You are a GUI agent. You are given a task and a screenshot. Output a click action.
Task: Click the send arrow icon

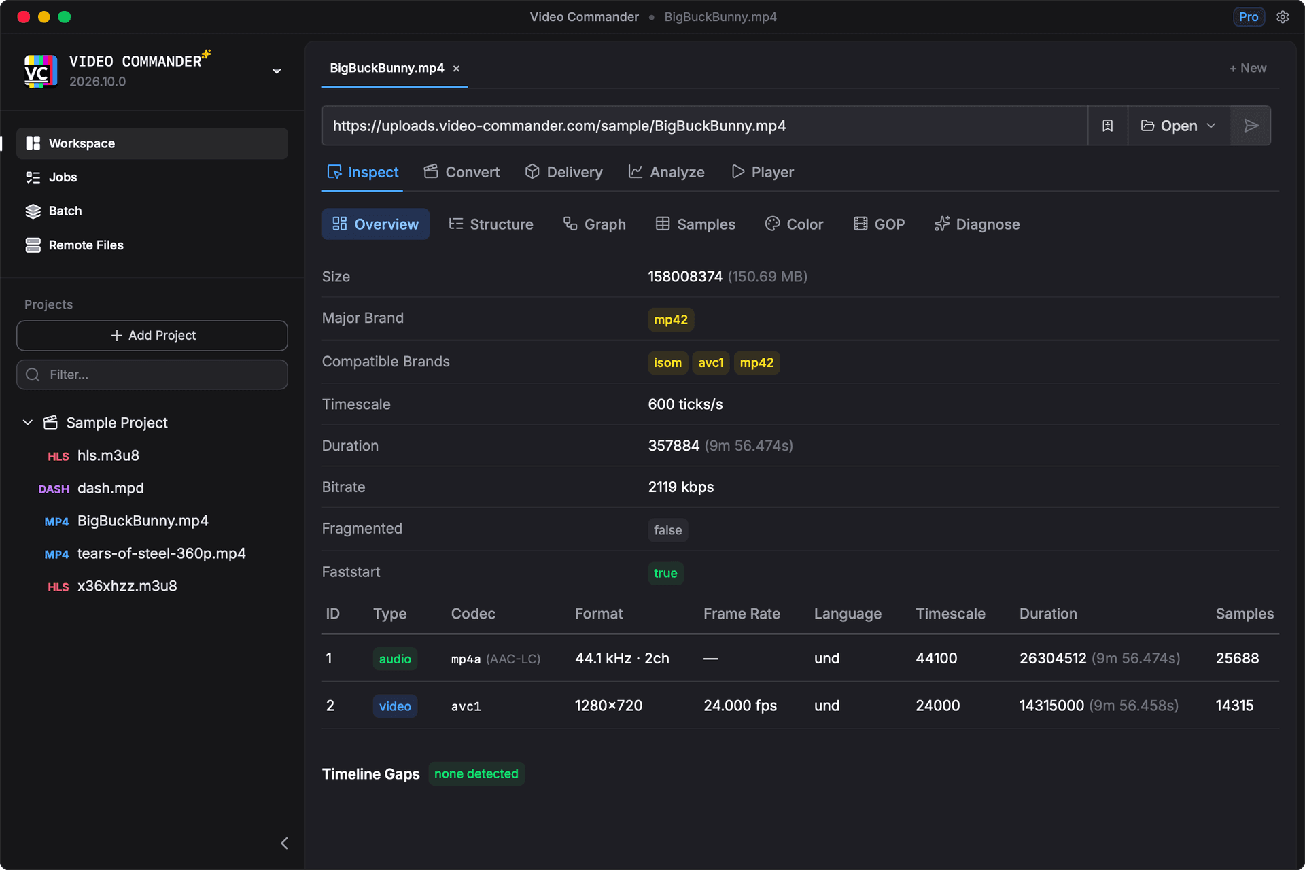pos(1251,126)
